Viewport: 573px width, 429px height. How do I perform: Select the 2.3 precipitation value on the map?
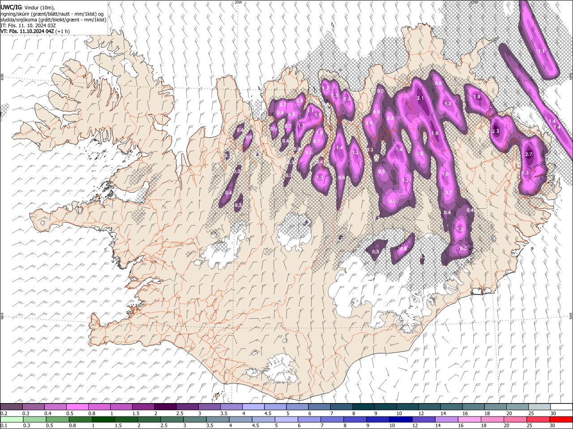(x=496, y=131)
